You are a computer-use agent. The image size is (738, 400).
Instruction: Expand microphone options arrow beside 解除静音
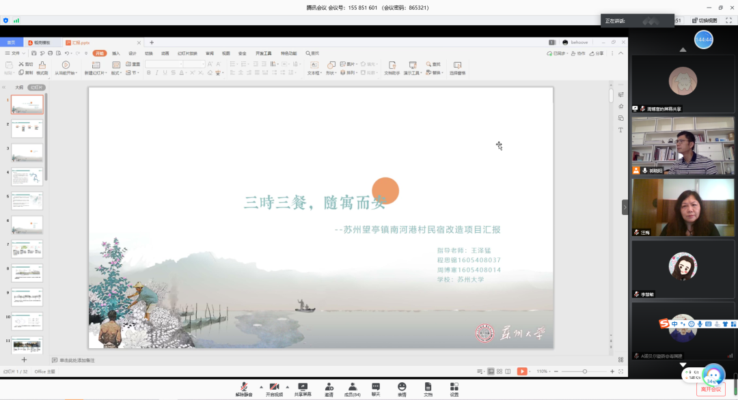261,387
